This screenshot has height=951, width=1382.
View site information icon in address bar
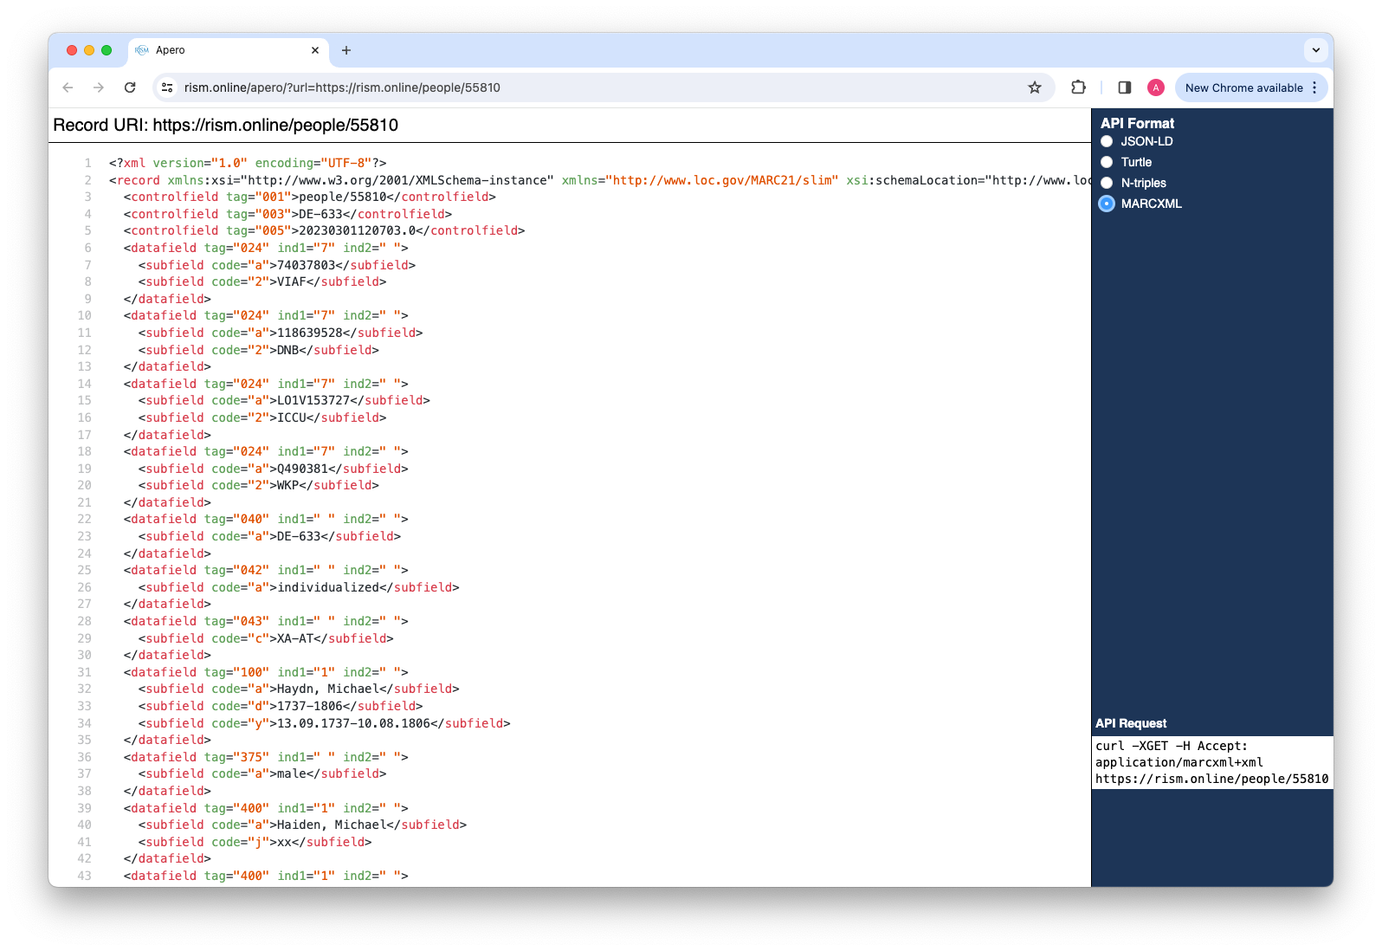[168, 87]
